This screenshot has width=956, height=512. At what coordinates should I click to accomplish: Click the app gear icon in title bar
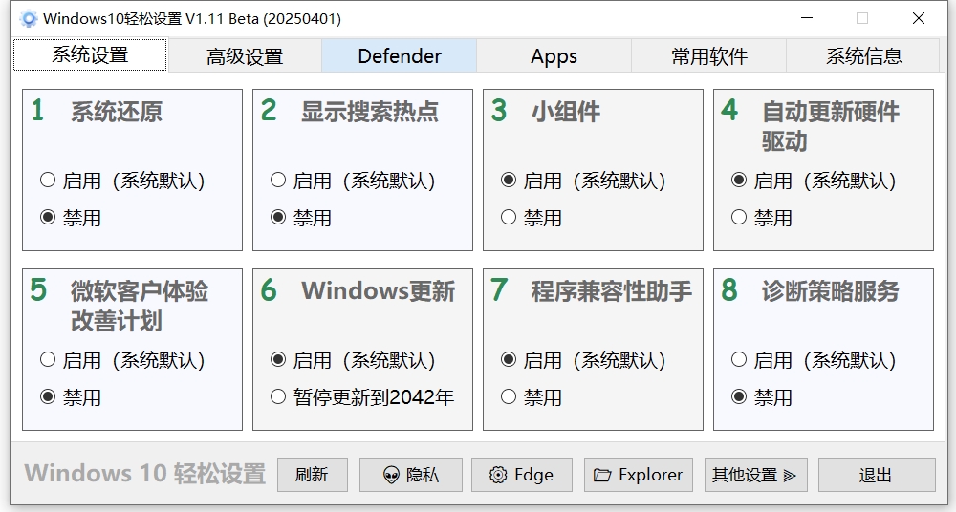pos(28,19)
